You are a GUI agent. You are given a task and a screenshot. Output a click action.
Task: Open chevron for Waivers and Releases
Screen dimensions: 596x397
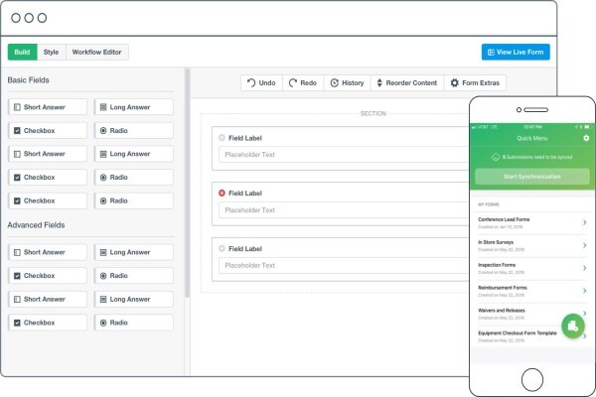click(585, 313)
